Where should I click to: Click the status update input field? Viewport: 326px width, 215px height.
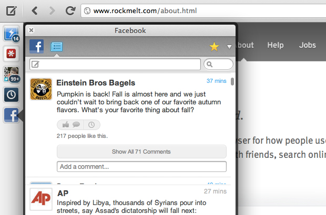115,64
